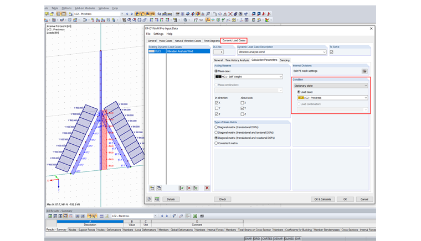Open the LC2 - Prestress condition load case dropdown
This screenshot has height=241, width=421.
(332, 98)
